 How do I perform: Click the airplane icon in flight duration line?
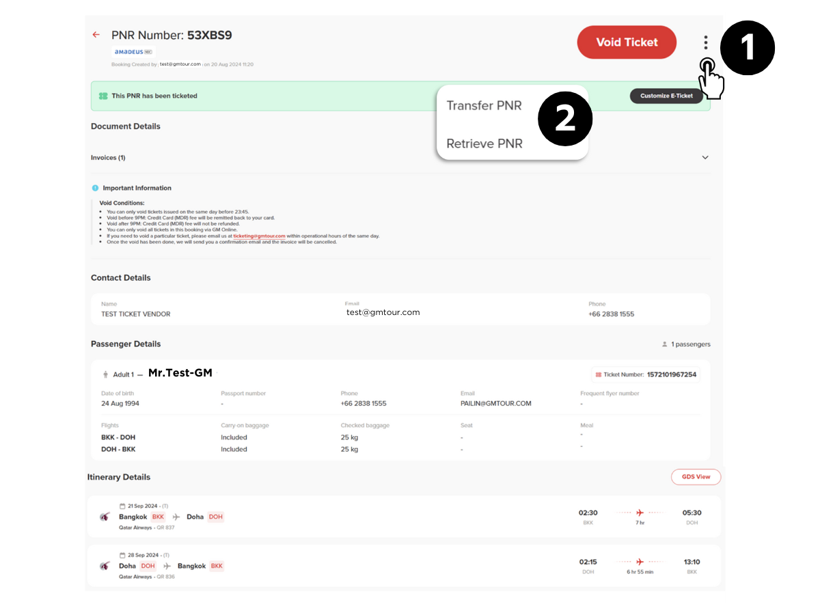tap(639, 512)
